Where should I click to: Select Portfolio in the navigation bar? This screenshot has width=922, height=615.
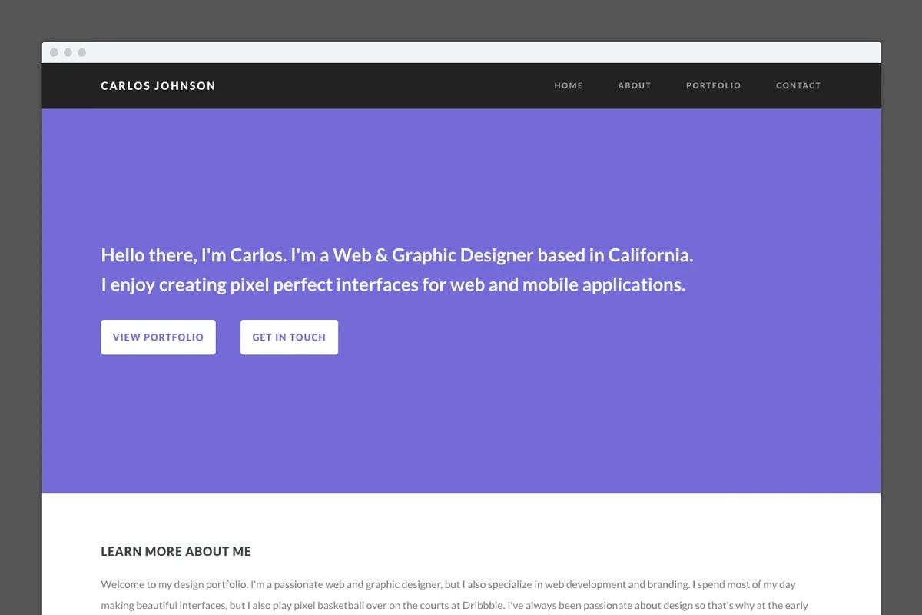pyautogui.click(x=713, y=86)
